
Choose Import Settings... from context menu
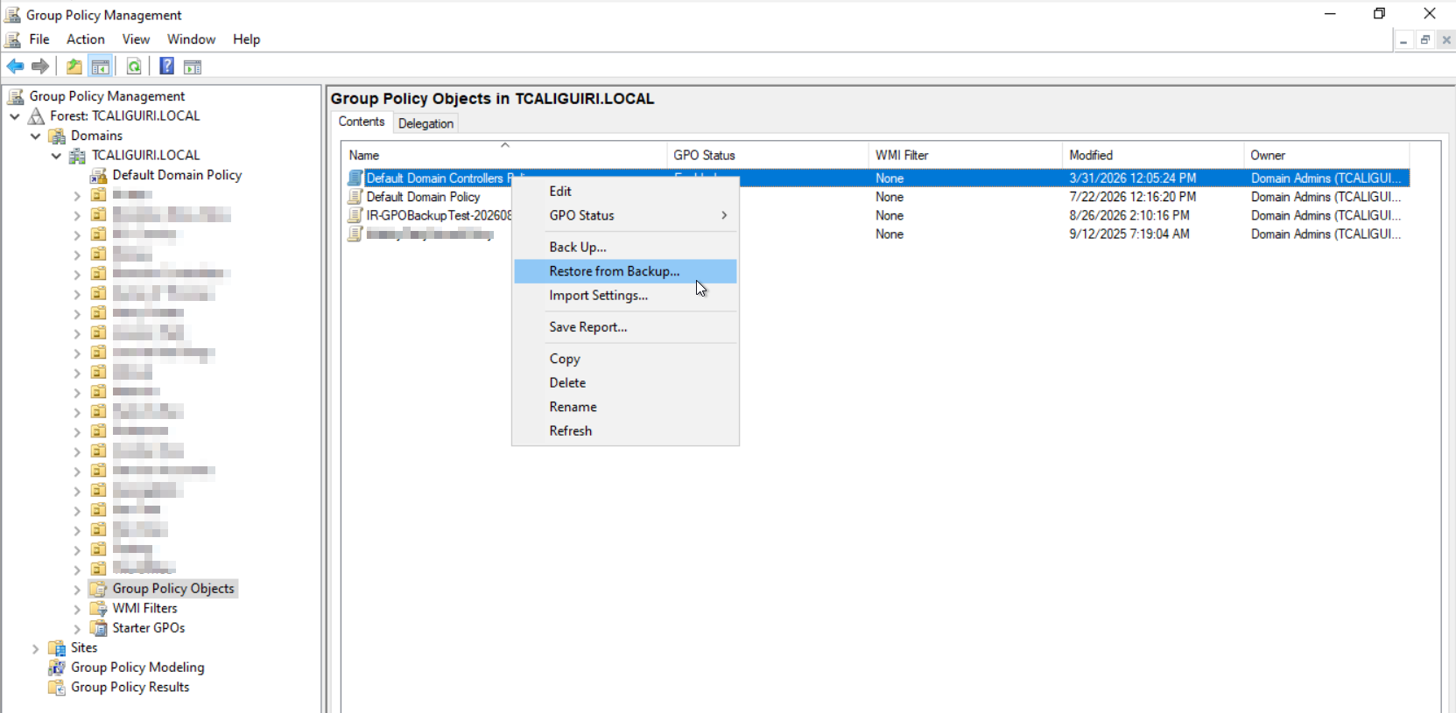point(625,296)
